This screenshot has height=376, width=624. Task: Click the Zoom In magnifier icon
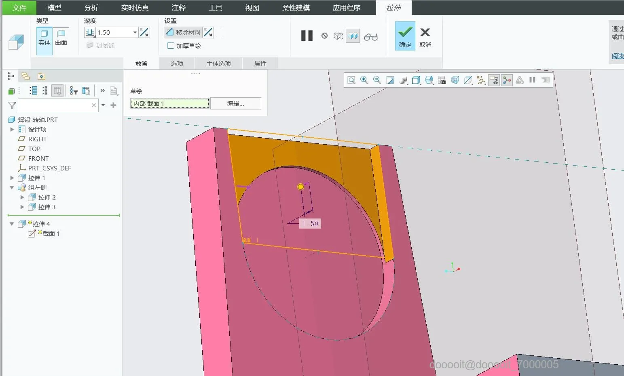(364, 80)
